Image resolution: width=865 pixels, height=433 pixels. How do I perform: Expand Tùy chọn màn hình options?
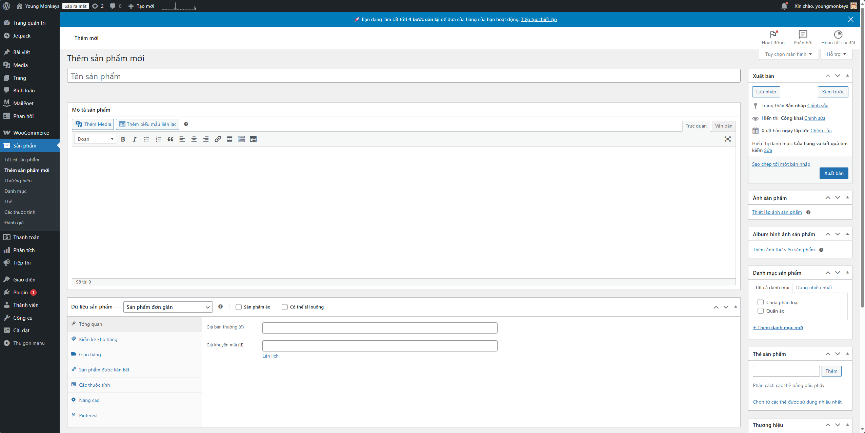coord(788,54)
